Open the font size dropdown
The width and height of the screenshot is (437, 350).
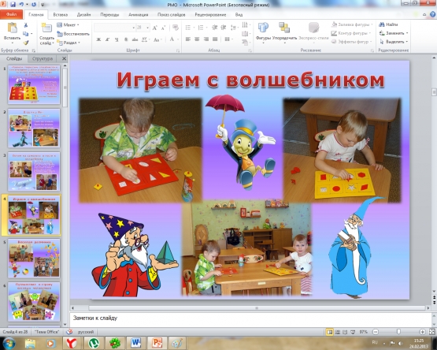148,28
